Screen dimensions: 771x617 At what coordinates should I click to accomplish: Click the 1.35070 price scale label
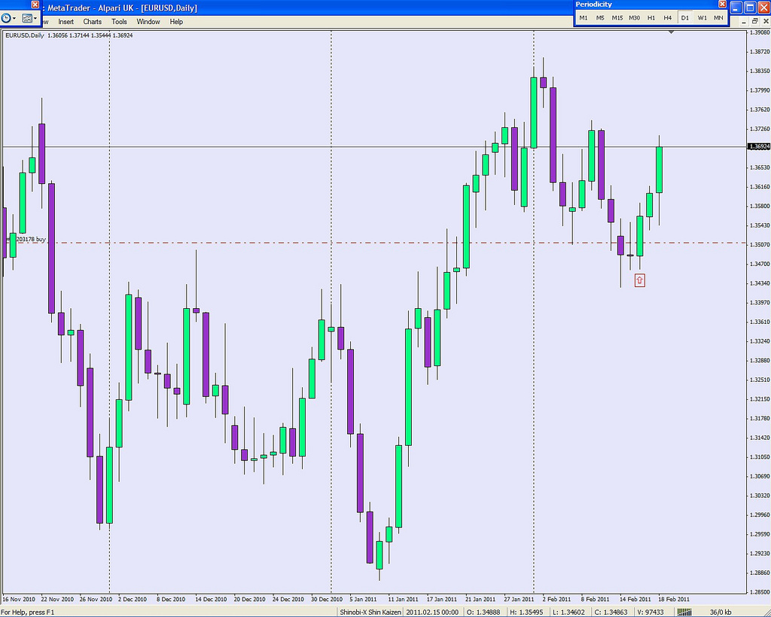[760, 245]
